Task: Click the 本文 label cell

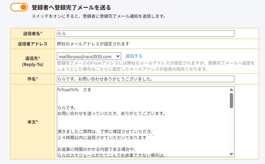Action: [33, 122]
